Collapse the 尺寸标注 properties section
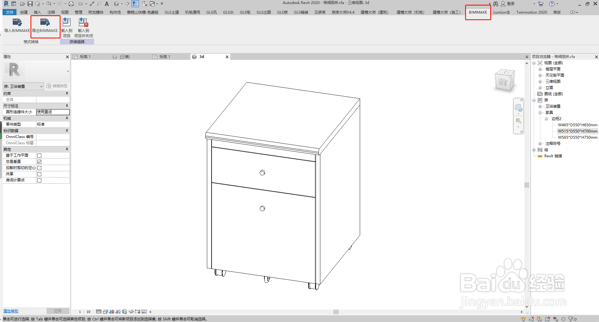 coord(67,106)
